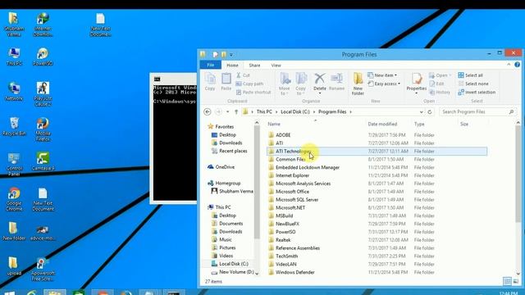The image size is (525, 295).
Task: Click Select none in the ribbon
Action: (473, 84)
